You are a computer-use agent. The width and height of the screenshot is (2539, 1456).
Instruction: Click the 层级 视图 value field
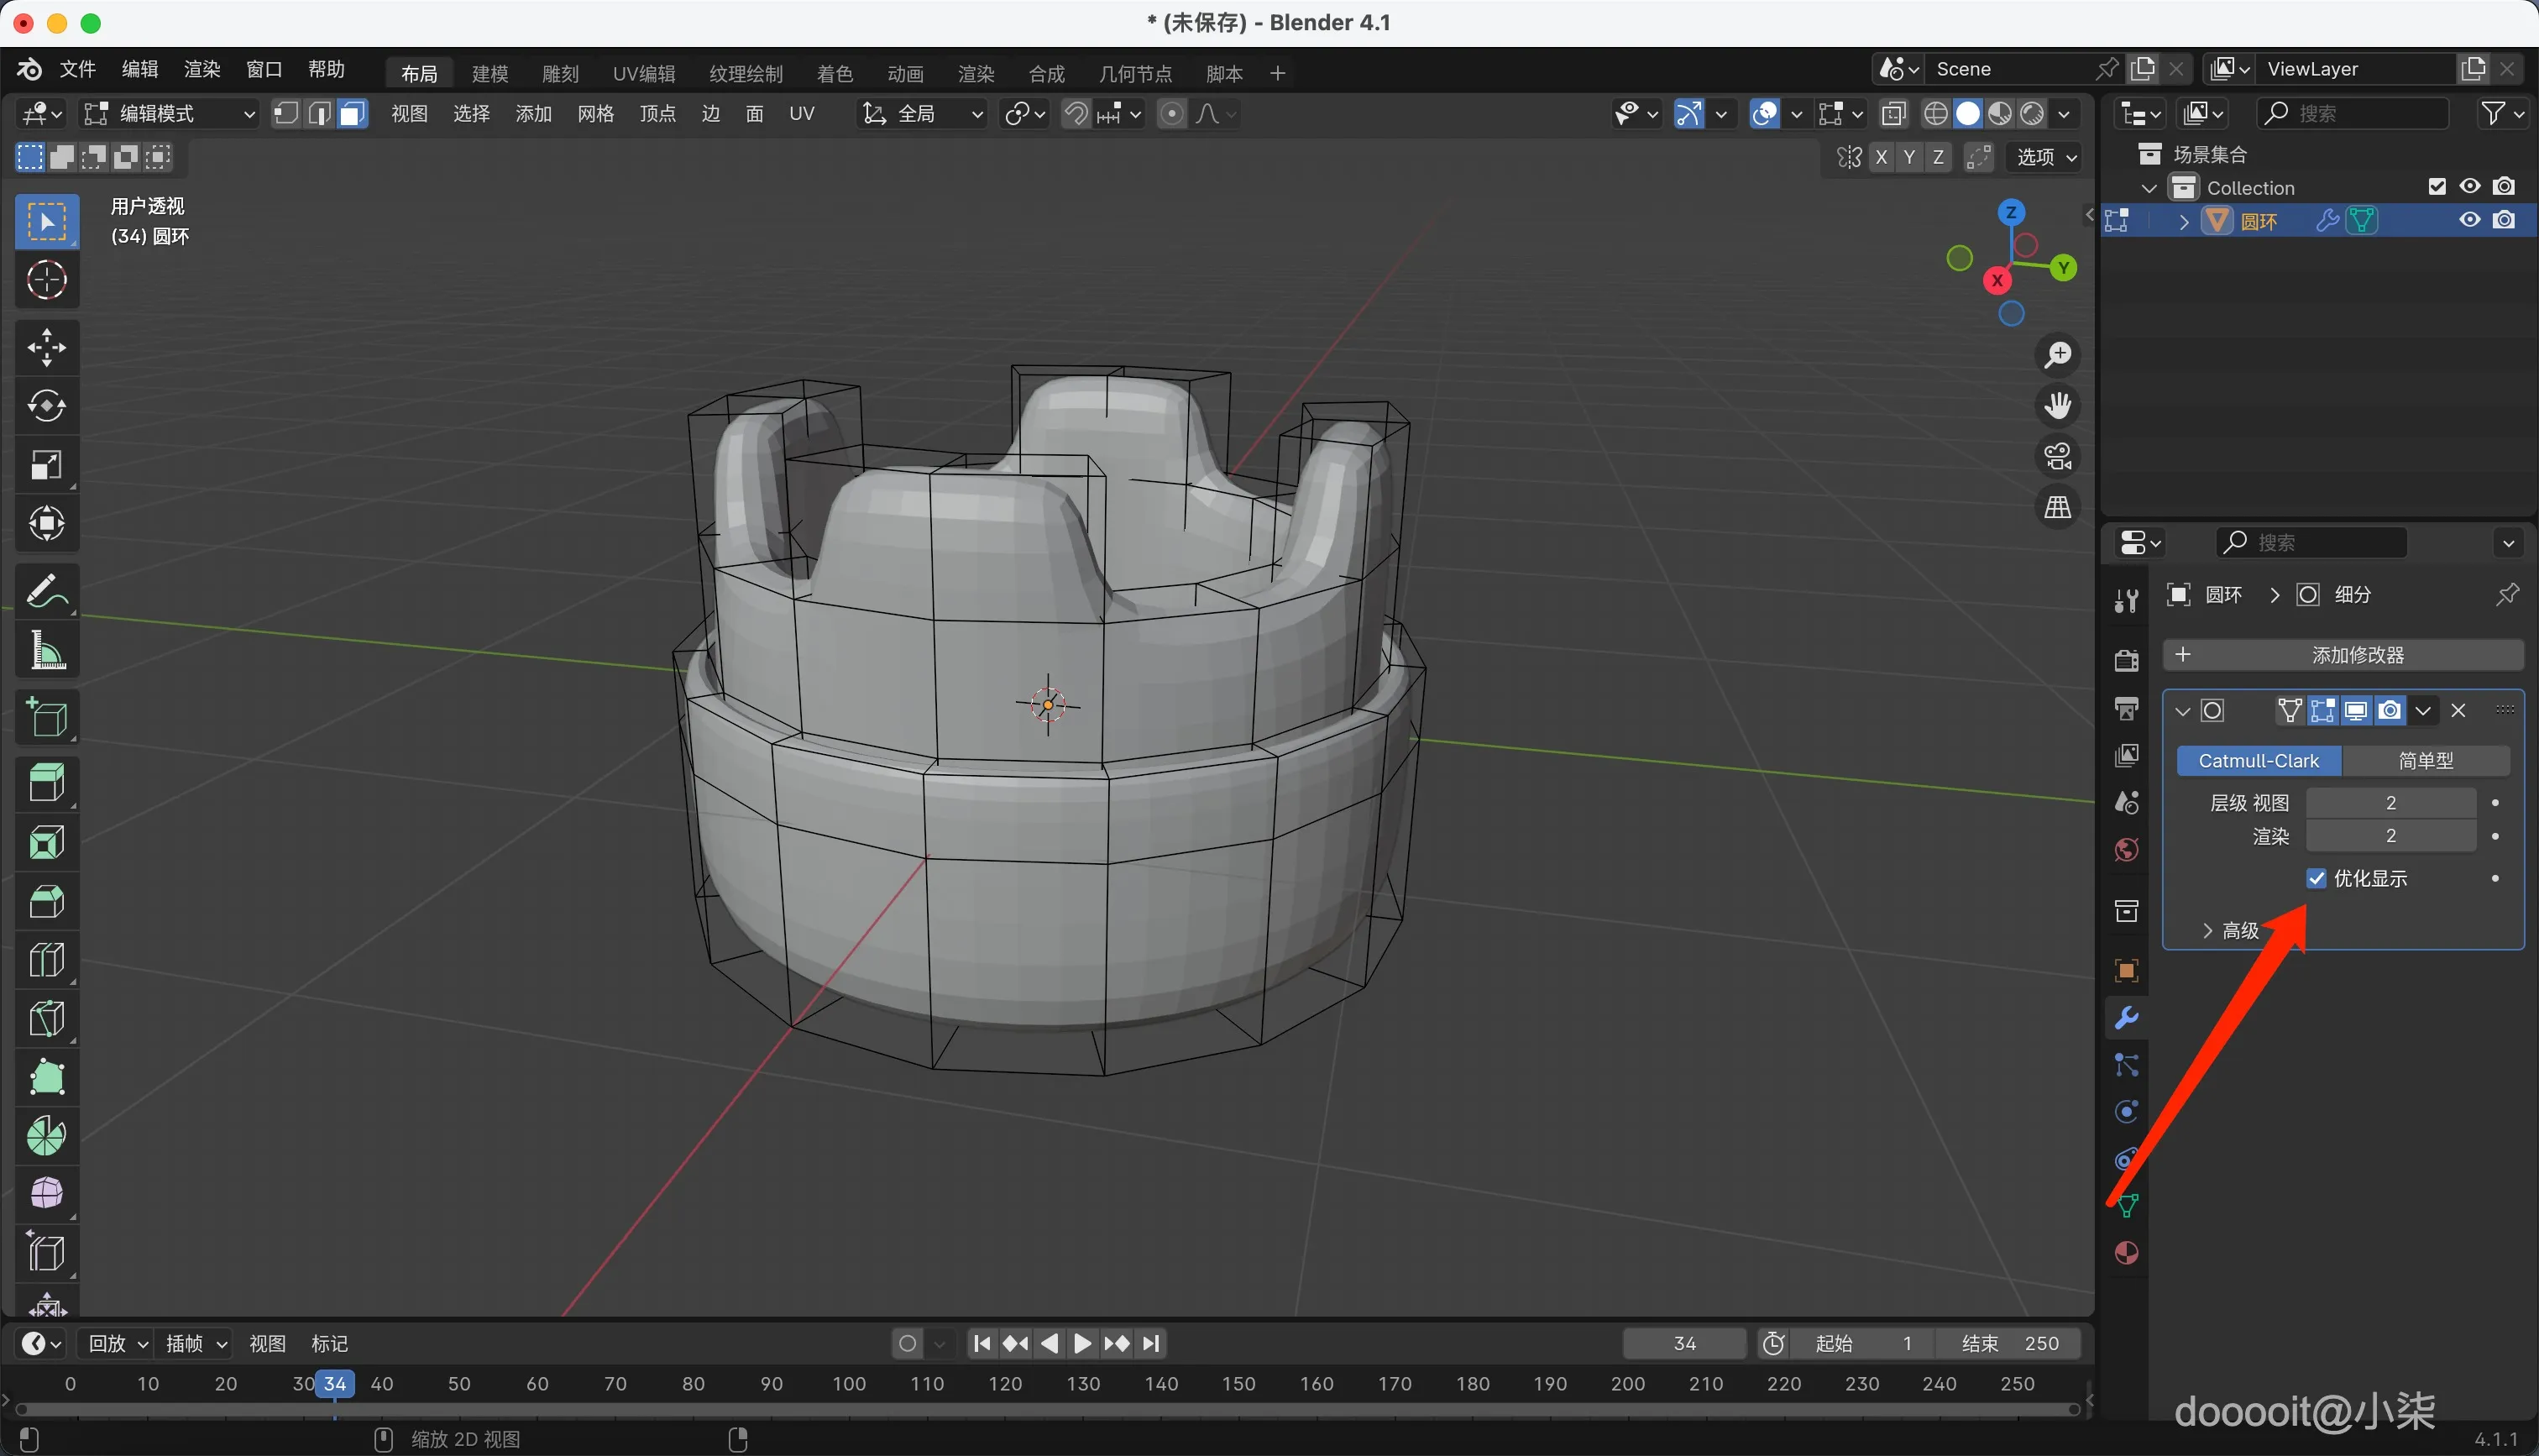click(x=2390, y=803)
